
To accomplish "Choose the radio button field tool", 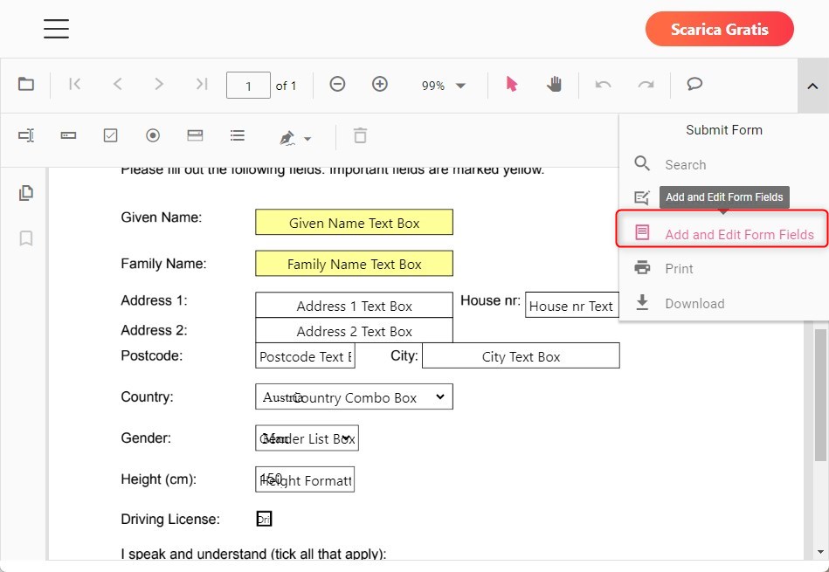I will coord(153,135).
